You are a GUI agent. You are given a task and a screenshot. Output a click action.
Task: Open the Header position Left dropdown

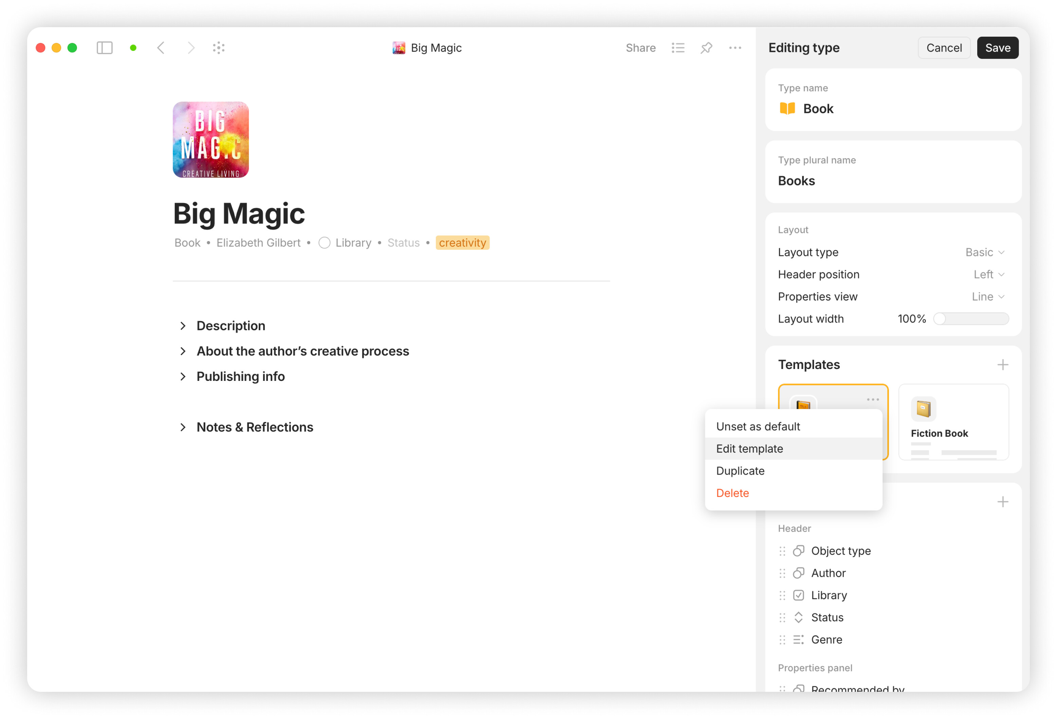[x=989, y=275]
